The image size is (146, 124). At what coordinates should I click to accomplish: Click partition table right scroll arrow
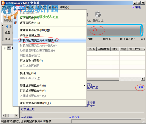(143, 79)
